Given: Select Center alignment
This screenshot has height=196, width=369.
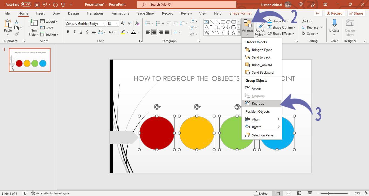Looking at the screenshot, I should [154, 32].
